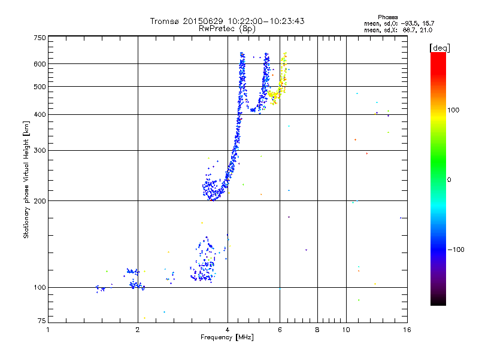Click the '6' x-axis tick label

(x=280, y=330)
